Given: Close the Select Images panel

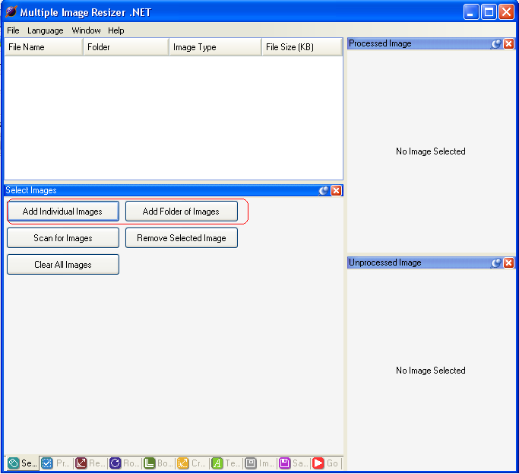Looking at the screenshot, I should pos(337,191).
